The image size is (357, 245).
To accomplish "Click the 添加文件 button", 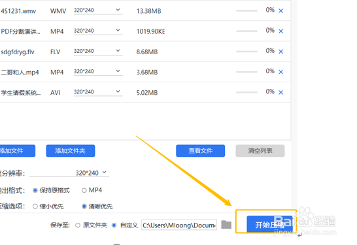I will click(18, 151).
